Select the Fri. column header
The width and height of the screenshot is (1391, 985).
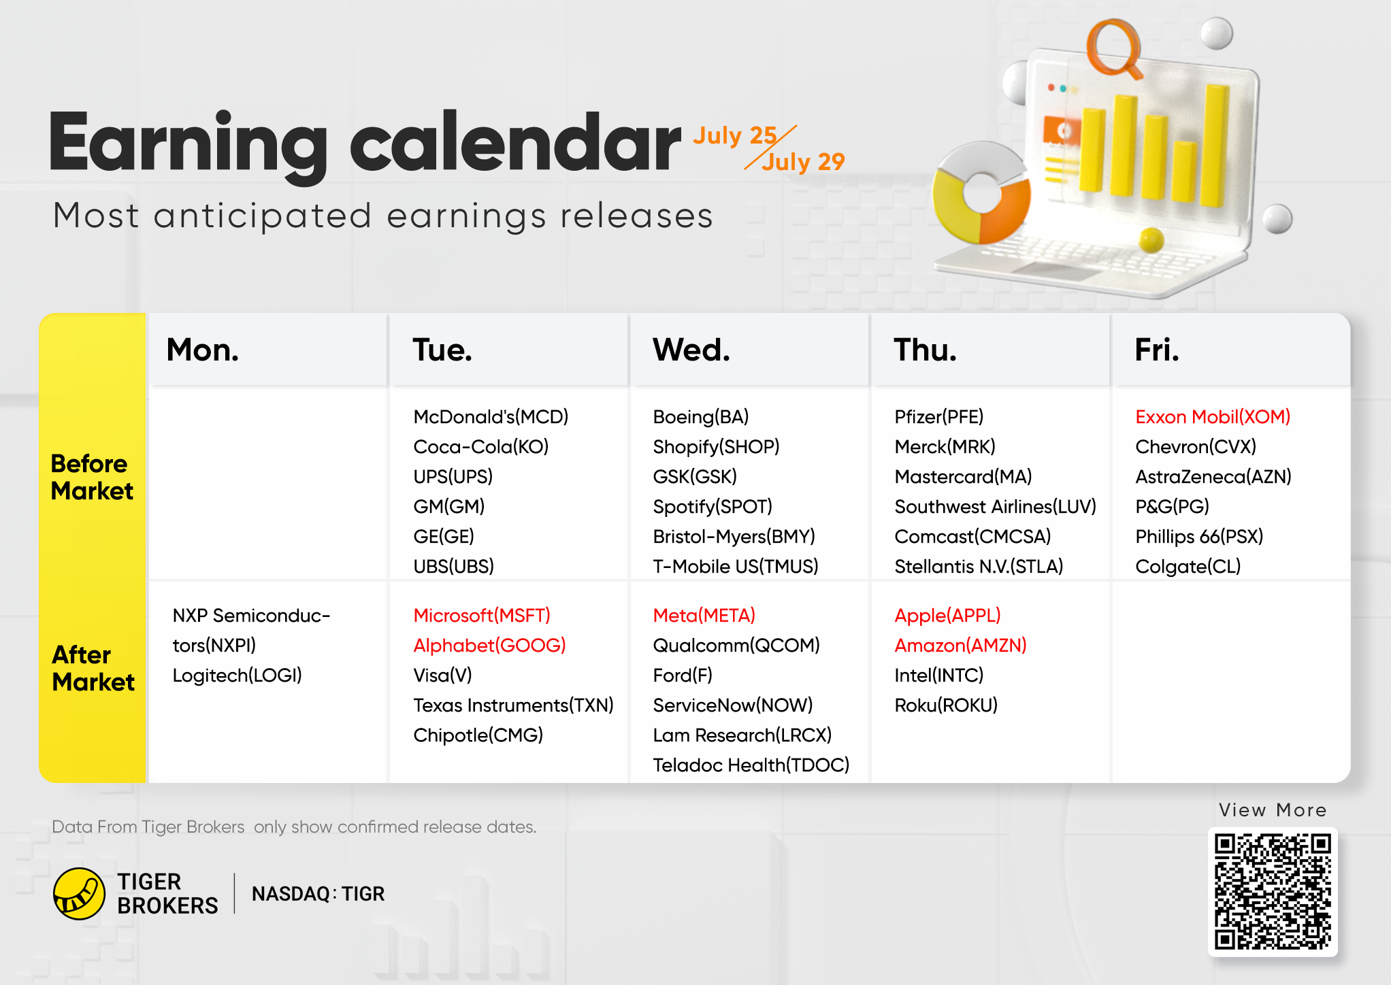point(1156,350)
